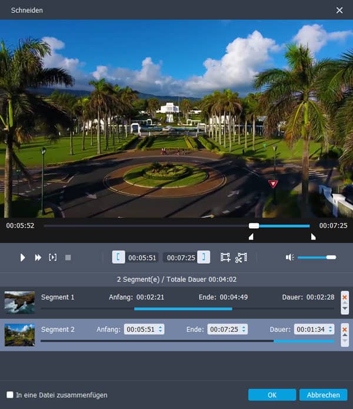The image size is (353, 409).
Task: Remove Segment 2 using the red X
Action: 345,328
